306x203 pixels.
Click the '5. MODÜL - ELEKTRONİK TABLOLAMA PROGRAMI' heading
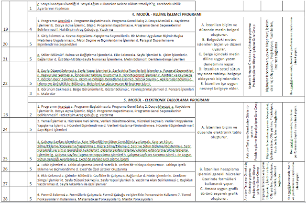(x=166, y=100)
